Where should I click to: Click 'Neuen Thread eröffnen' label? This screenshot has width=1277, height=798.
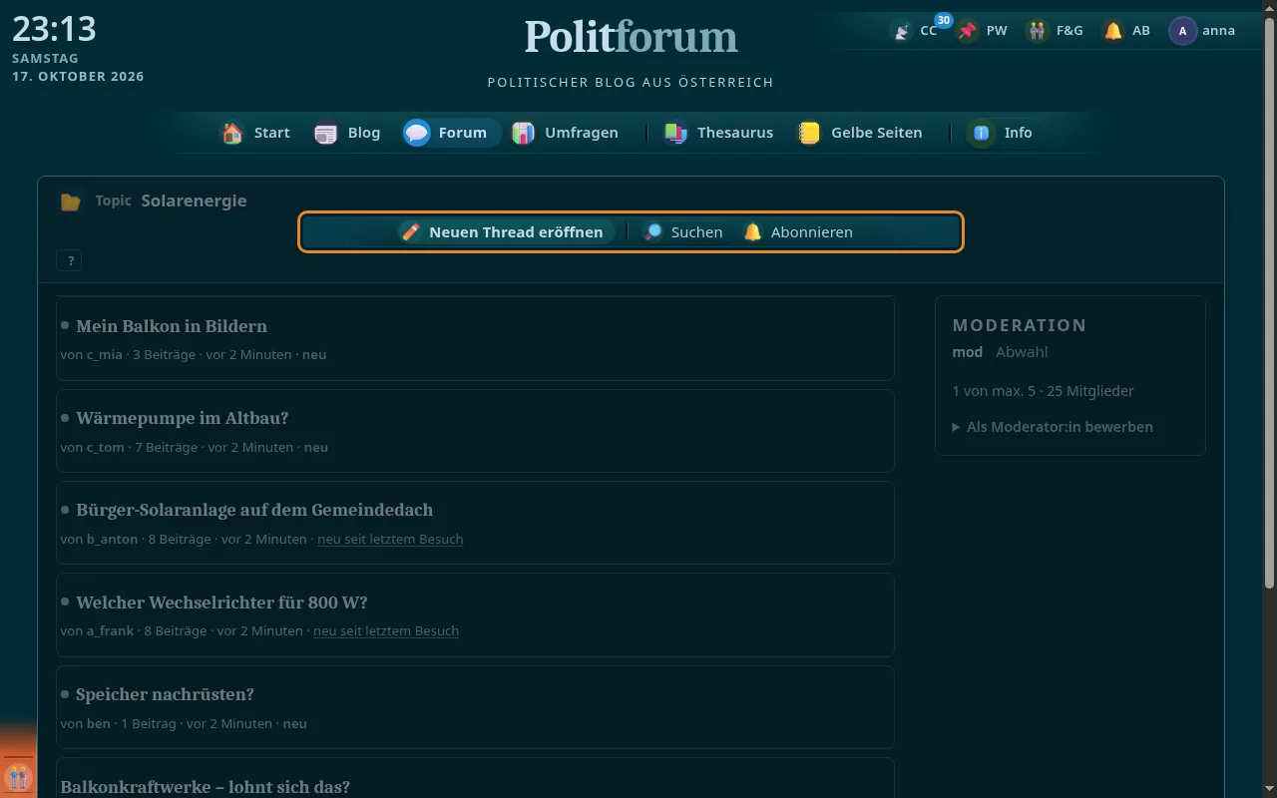click(516, 232)
